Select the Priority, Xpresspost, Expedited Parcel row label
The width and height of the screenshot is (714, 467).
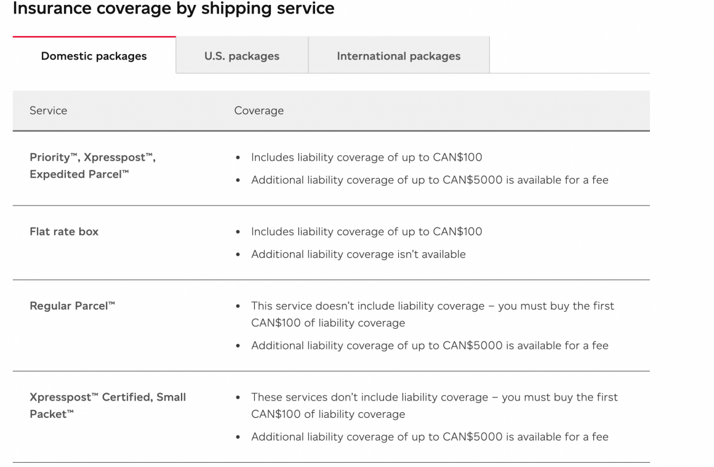point(92,166)
